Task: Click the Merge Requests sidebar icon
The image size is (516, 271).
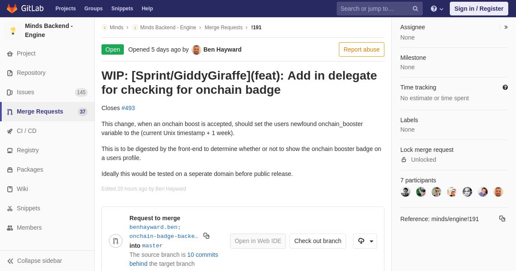Action: [10, 112]
